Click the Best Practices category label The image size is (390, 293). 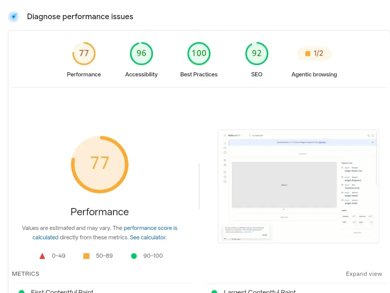click(199, 74)
